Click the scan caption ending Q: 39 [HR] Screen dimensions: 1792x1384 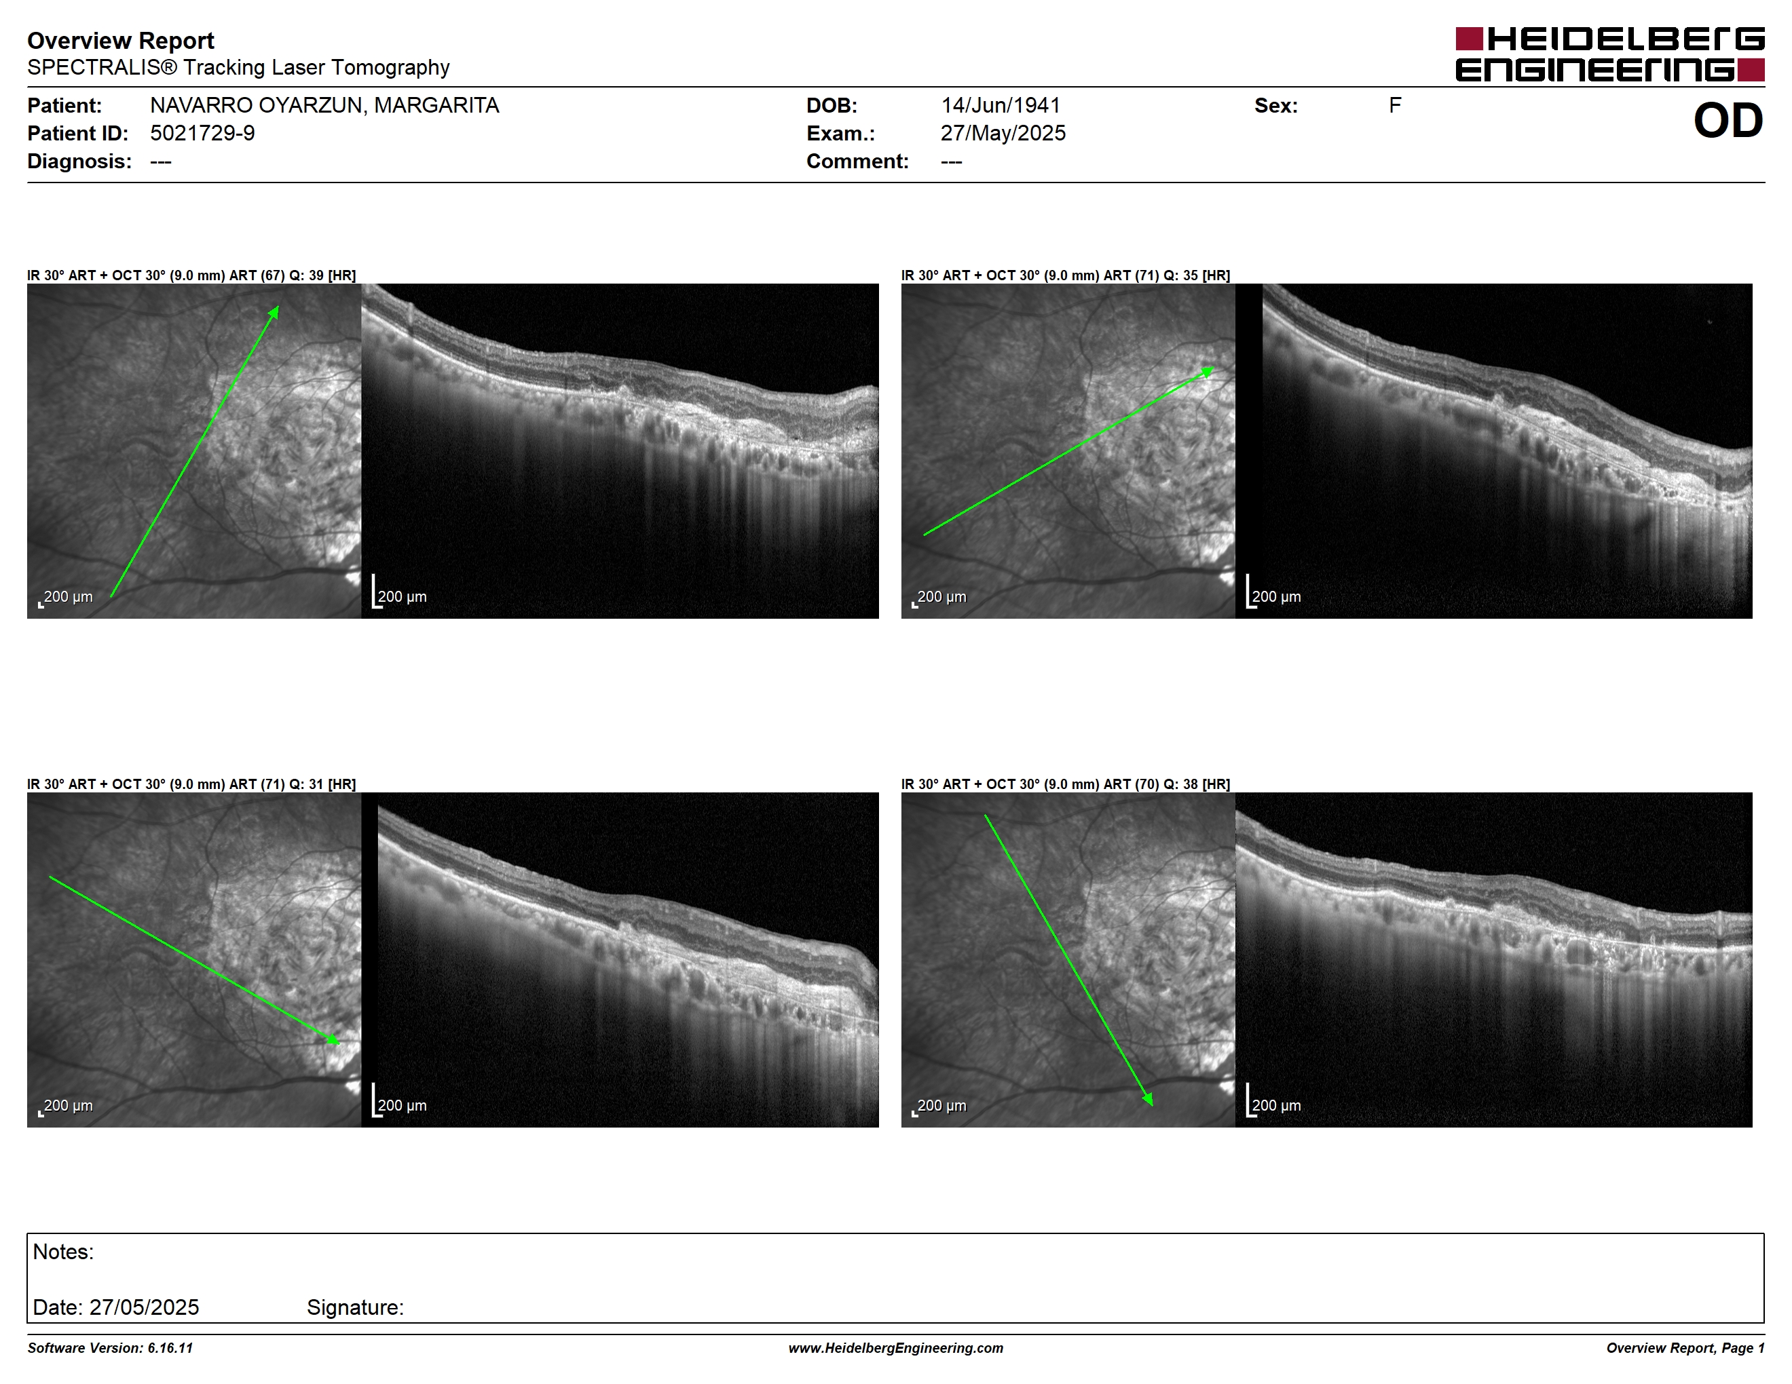(191, 275)
